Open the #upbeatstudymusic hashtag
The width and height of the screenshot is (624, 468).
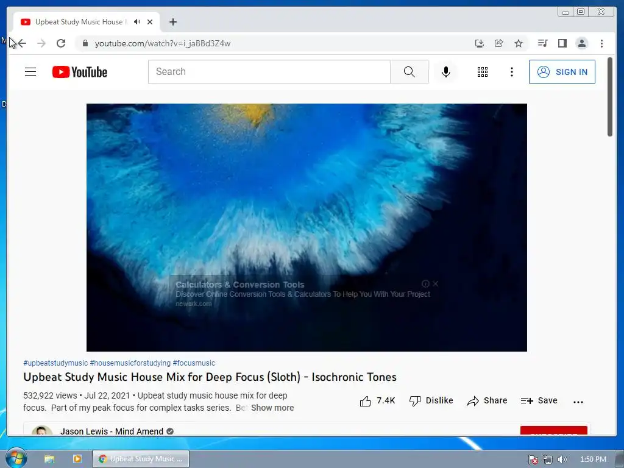coord(55,363)
